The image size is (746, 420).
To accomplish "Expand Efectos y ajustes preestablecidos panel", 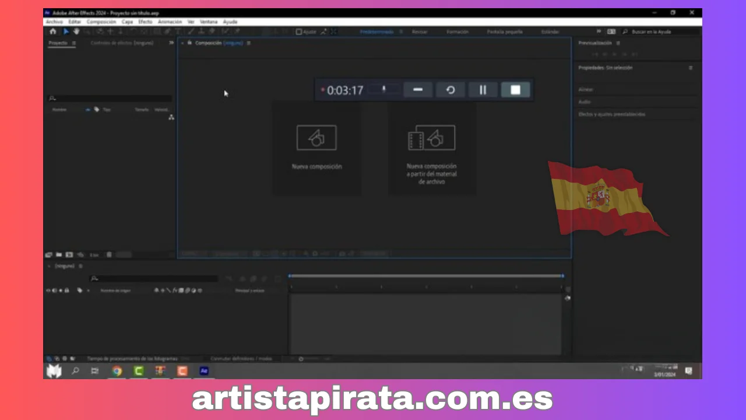I will (611, 114).
